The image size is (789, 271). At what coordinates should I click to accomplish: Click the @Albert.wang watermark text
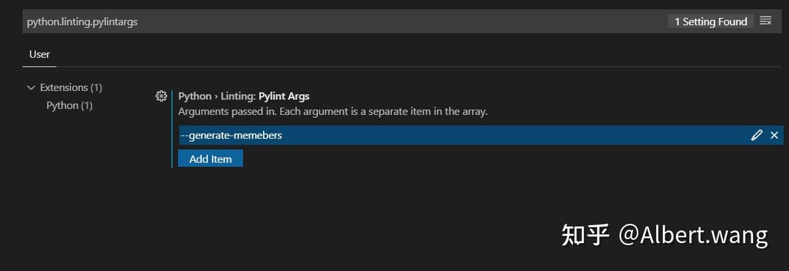[693, 234]
